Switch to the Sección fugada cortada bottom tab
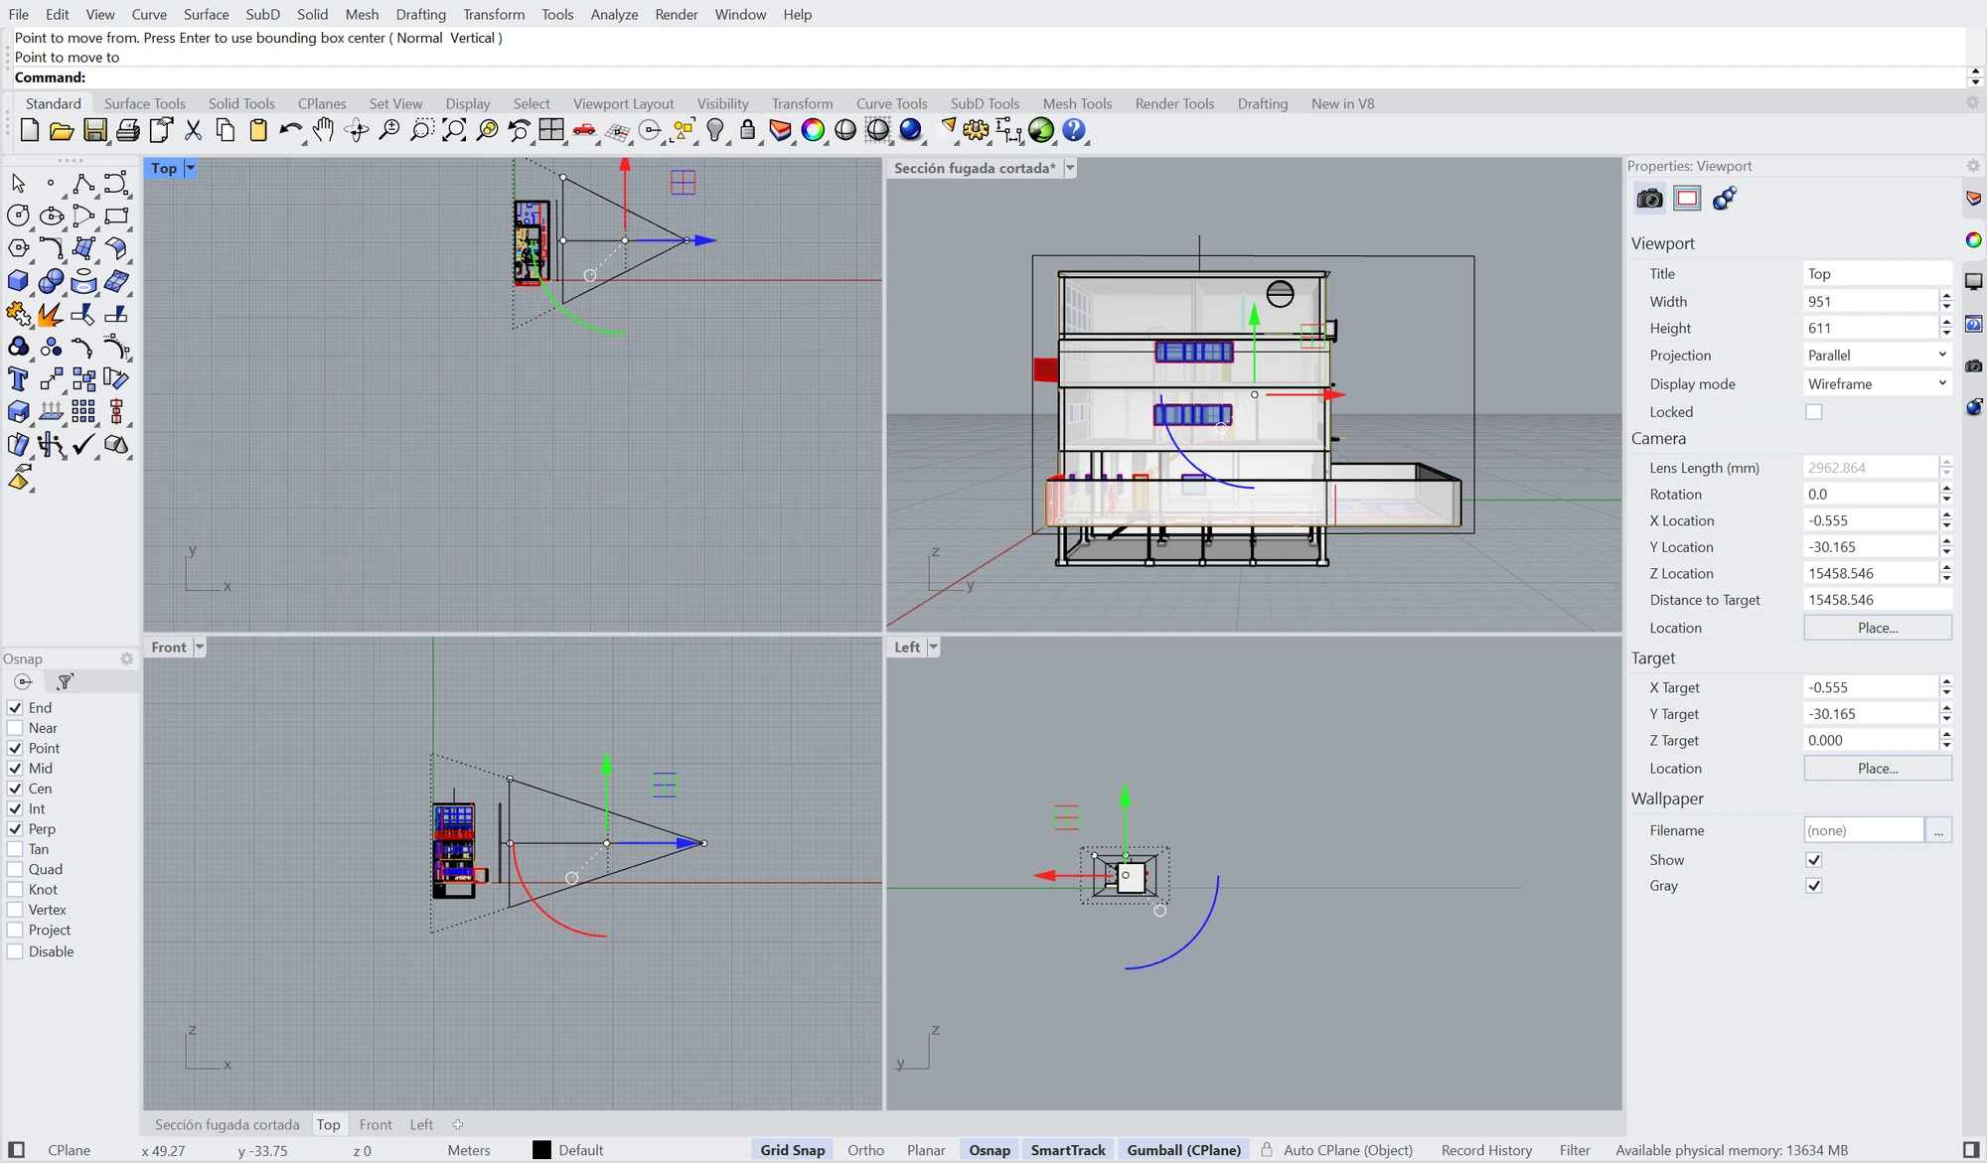This screenshot has width=1987, height=1163. pos(228,1124)
